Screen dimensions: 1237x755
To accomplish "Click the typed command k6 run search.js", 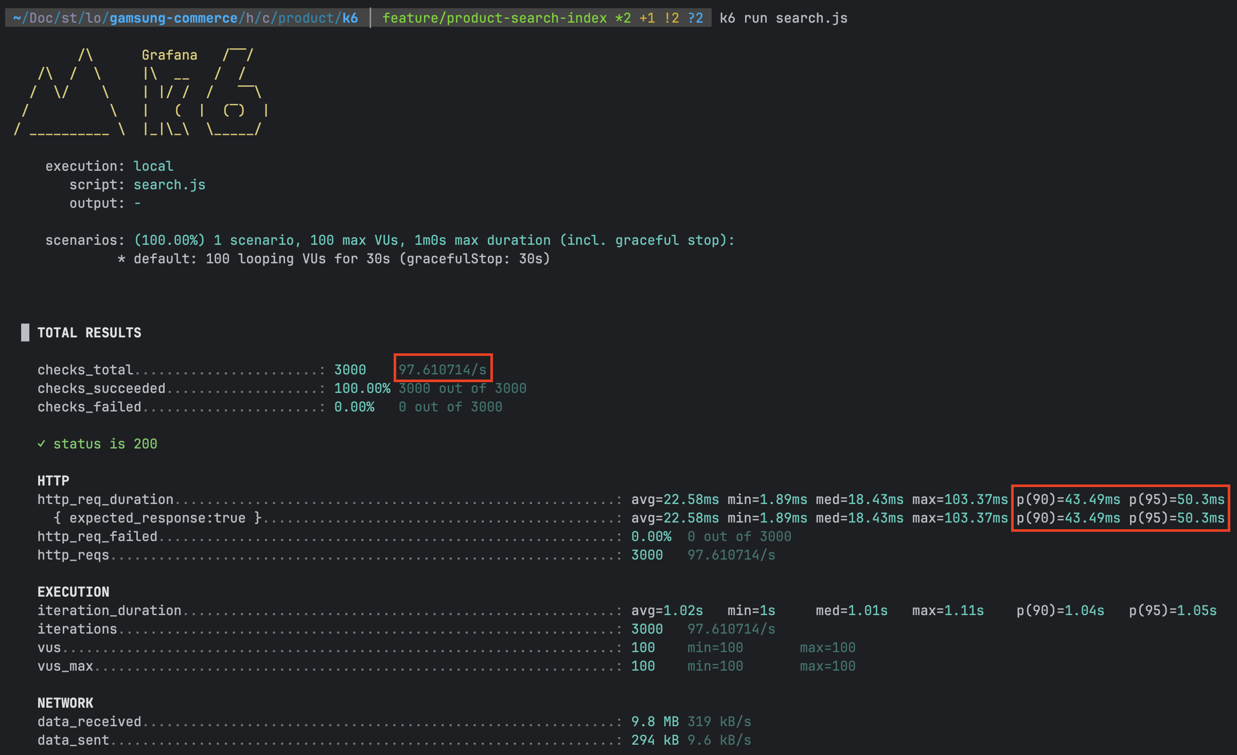I will pos(783,18).
